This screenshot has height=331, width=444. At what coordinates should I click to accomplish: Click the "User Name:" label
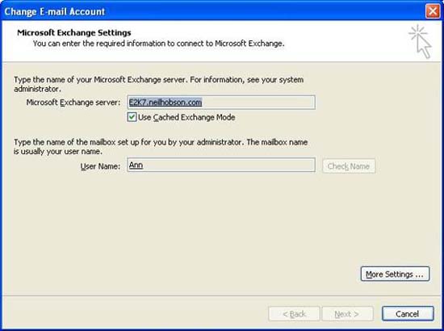click(100, 166)
